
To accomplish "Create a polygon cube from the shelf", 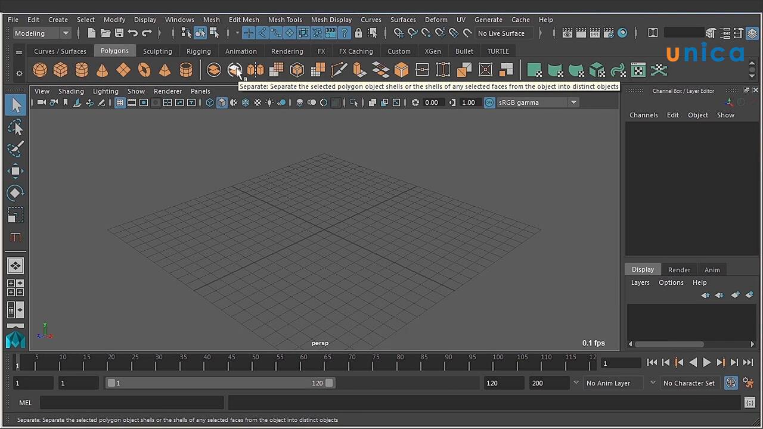I will click(61, 70).
